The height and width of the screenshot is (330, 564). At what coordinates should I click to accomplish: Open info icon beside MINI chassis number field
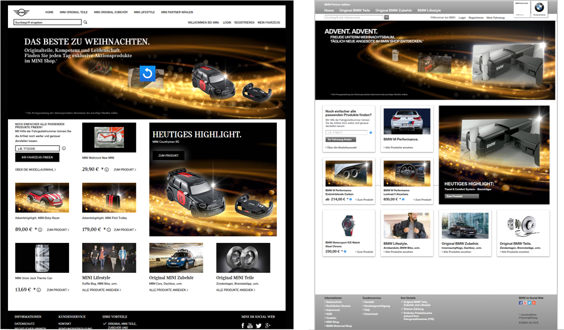click(64, 148)
